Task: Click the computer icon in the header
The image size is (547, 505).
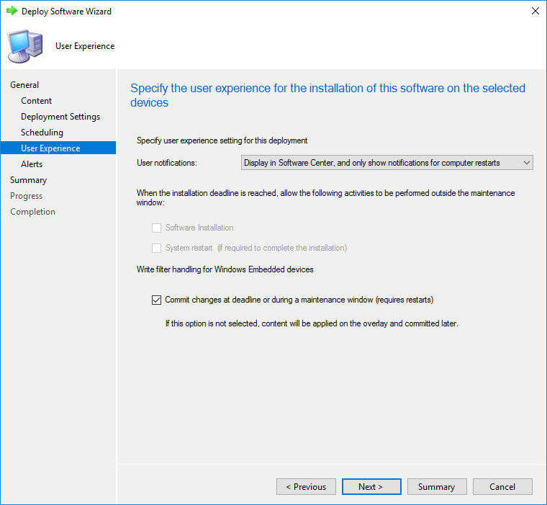Action: click(x=25, y=46)
